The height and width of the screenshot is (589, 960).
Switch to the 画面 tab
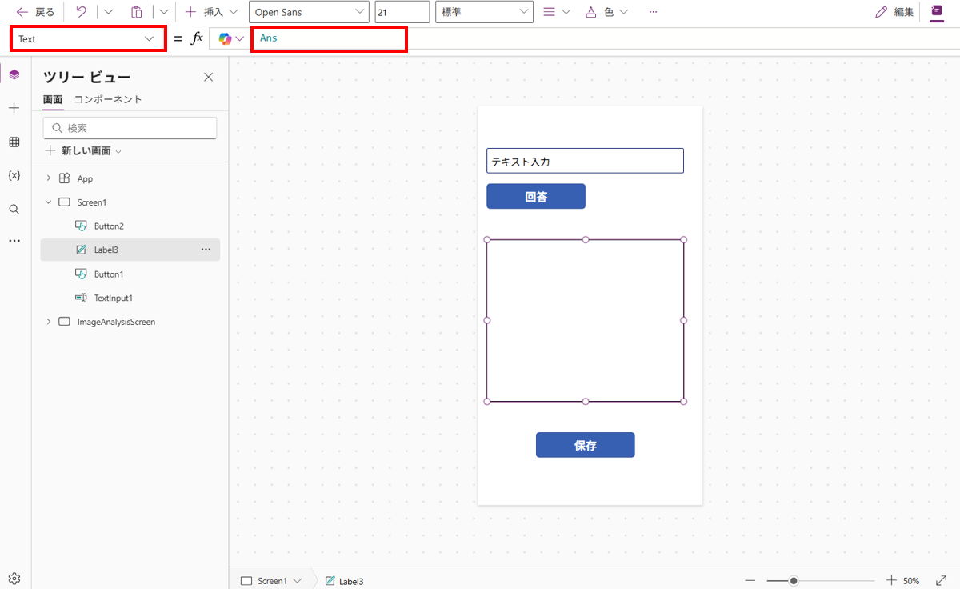tap(53, 100)
